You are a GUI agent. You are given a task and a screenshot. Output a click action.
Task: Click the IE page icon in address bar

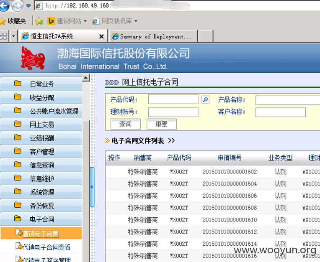pos(39,6)
